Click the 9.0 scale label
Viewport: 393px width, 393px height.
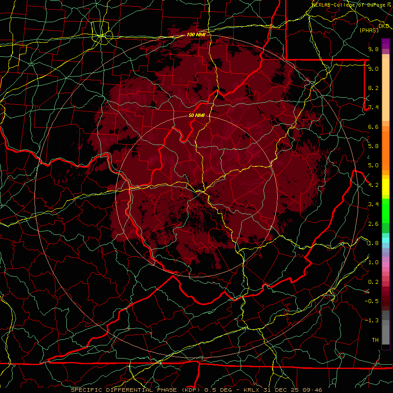coord(373,69)
